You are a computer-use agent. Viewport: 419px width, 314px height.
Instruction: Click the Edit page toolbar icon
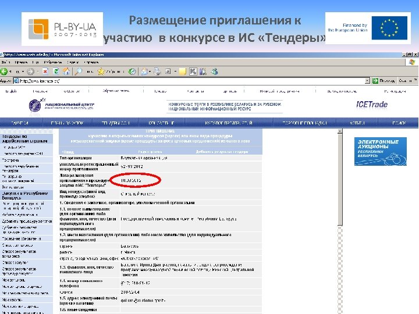coord(168,72)
